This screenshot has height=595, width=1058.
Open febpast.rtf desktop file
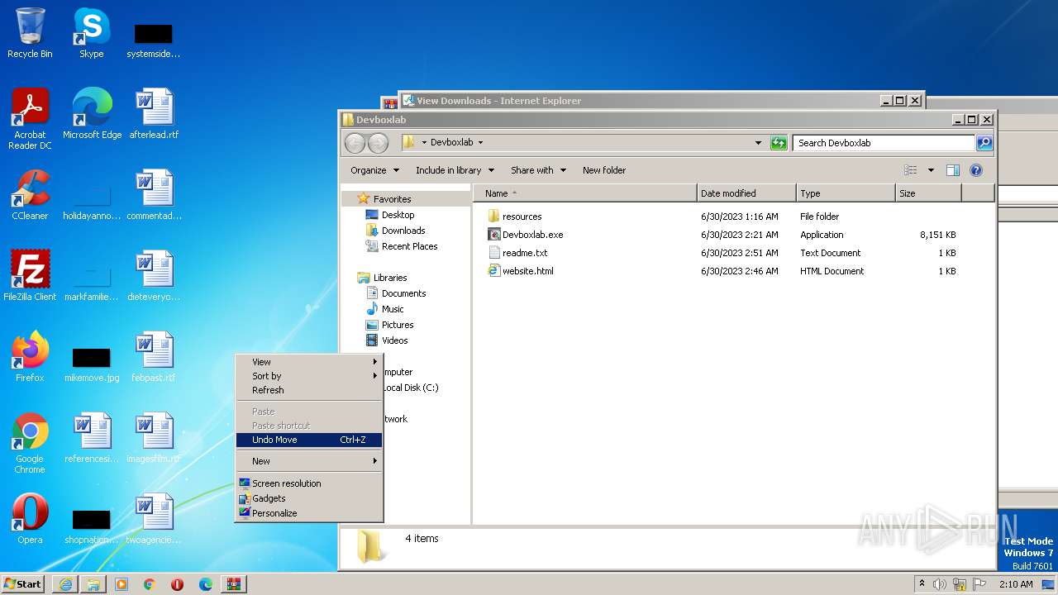click(154, 357)
